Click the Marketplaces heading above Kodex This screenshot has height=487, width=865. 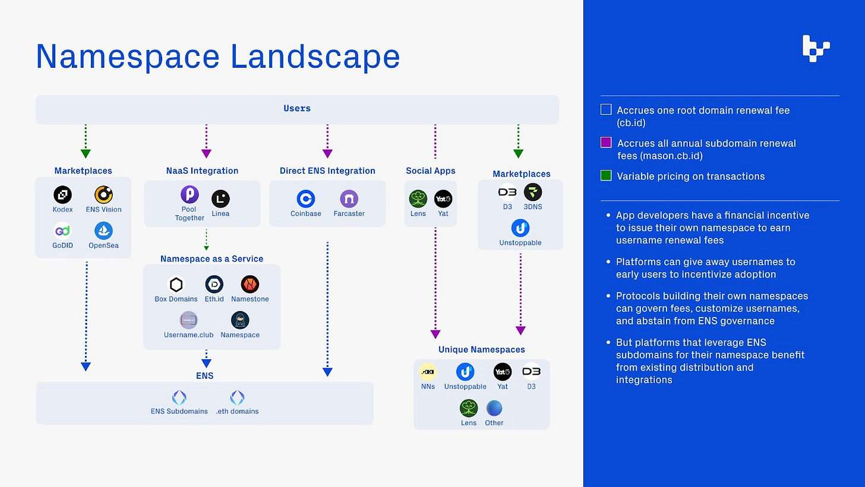[x=83, y=171]
